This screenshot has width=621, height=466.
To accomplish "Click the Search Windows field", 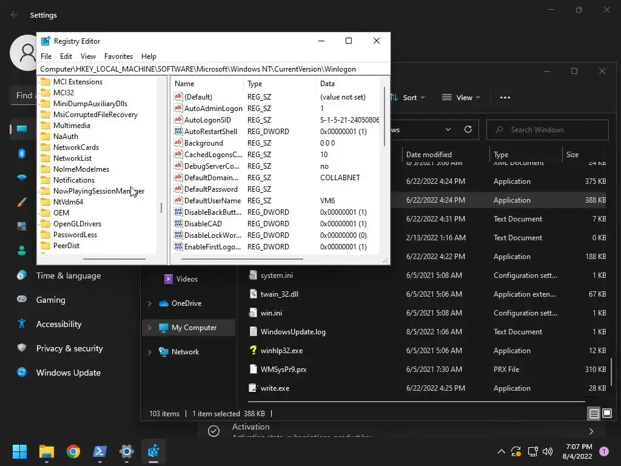I will (x=548, y=130).
